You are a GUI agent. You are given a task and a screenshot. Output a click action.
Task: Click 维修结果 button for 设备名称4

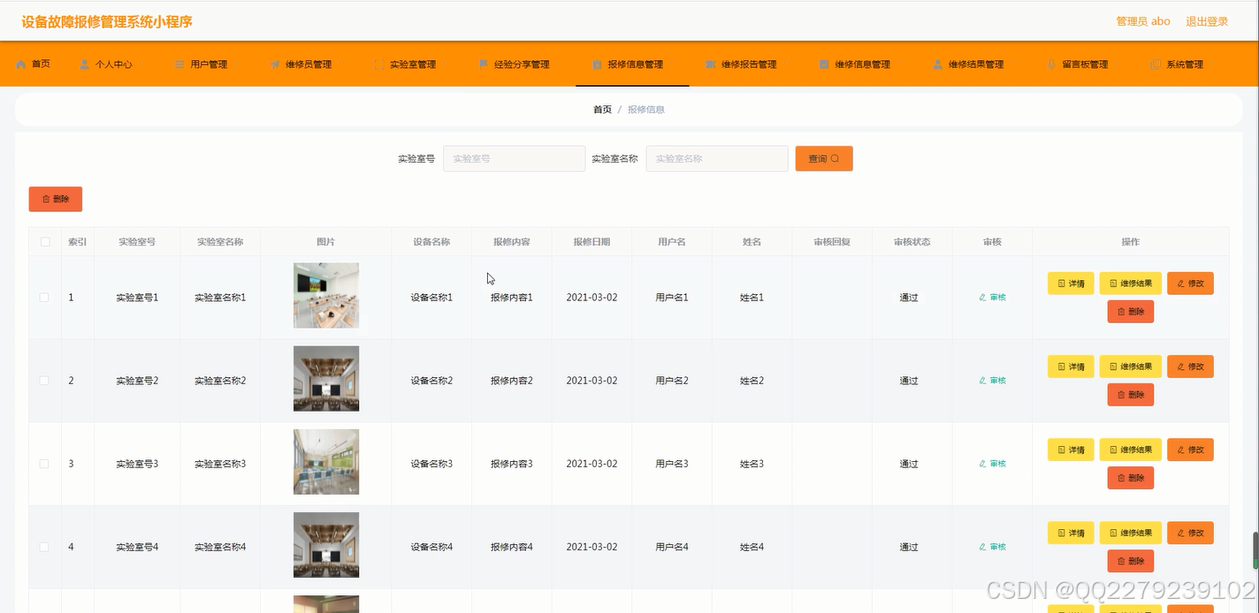[1130, 533]
